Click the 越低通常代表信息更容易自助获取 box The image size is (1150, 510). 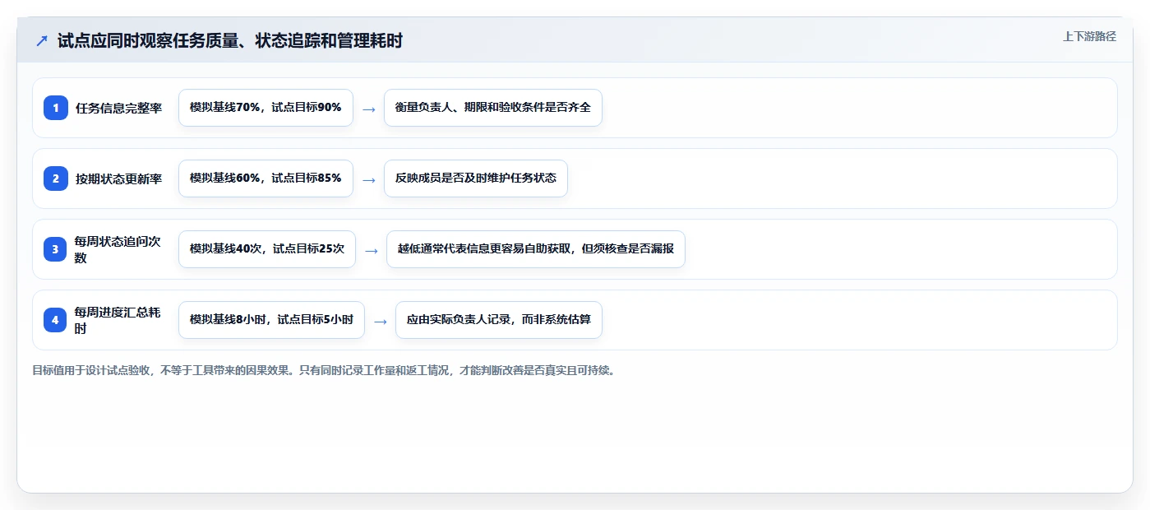pos(536,249)
